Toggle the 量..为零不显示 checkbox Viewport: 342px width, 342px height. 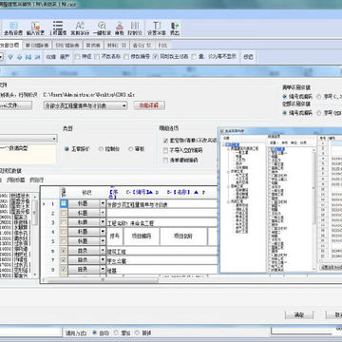[x=194, y=57]
